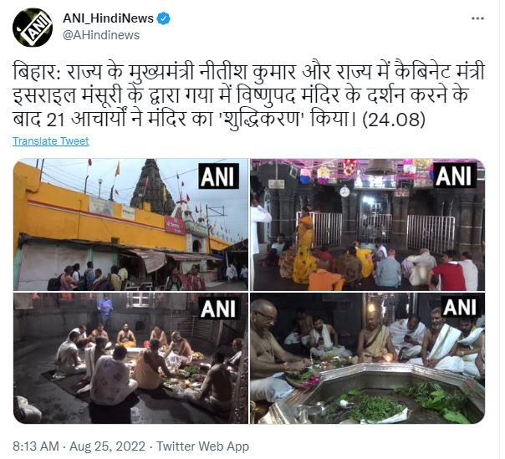Click the ANI watermark on temple hall photo
505x459 pixels.
coord(454,176)
